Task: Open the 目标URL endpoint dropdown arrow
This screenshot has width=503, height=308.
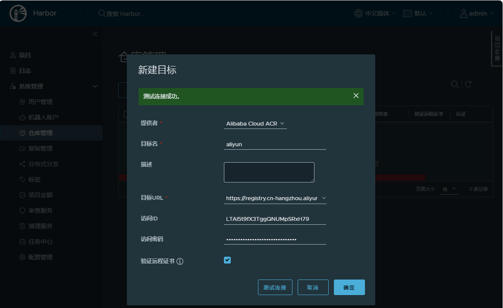Action: [x=324, y=198]
